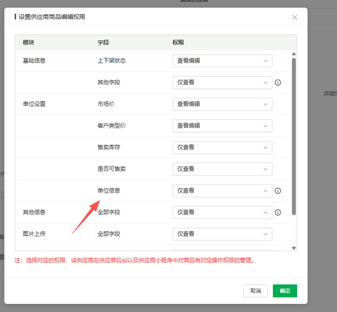Viewport: 337px width, 312px height.
Task: Click scrollbar up arrow in permission table
Action: [294, 54]
